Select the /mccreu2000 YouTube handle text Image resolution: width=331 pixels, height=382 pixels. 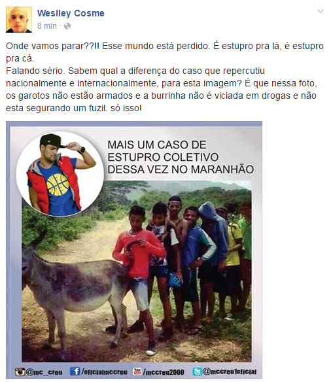(x=164, y=372)
